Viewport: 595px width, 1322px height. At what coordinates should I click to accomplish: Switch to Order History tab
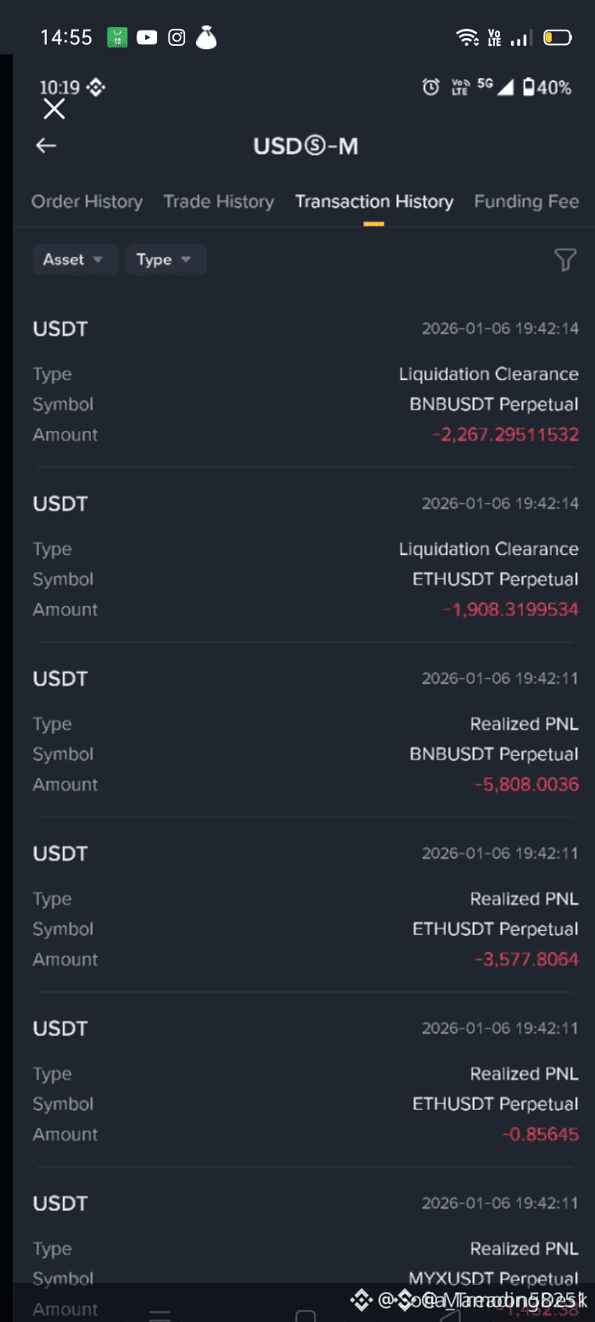click(87, 202)
